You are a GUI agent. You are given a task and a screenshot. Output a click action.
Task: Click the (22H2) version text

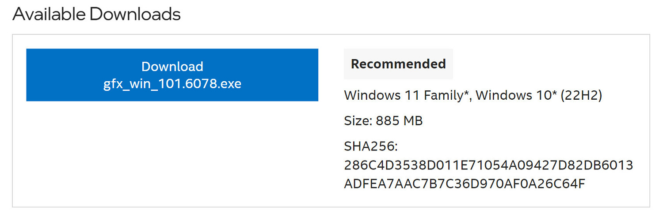click(x=581, y=95)
